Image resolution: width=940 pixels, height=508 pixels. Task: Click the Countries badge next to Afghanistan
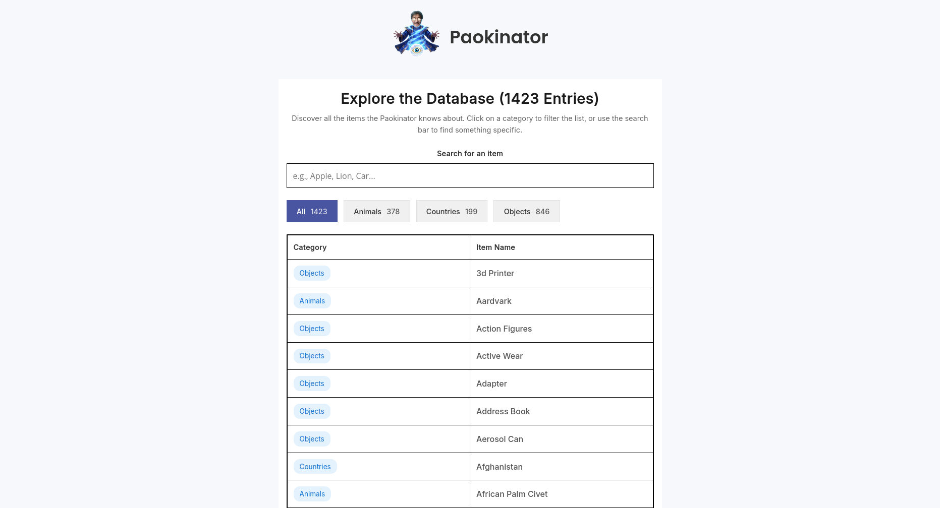pos(315,466)
